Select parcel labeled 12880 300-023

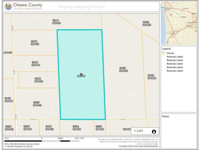(x=56, y=22)
